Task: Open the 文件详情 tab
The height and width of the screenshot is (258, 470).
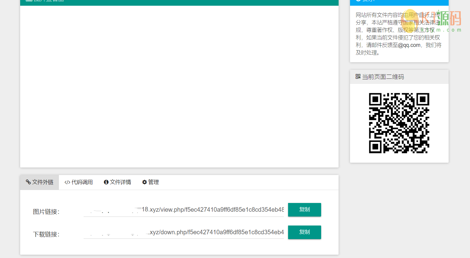Action: pos(117,182)
